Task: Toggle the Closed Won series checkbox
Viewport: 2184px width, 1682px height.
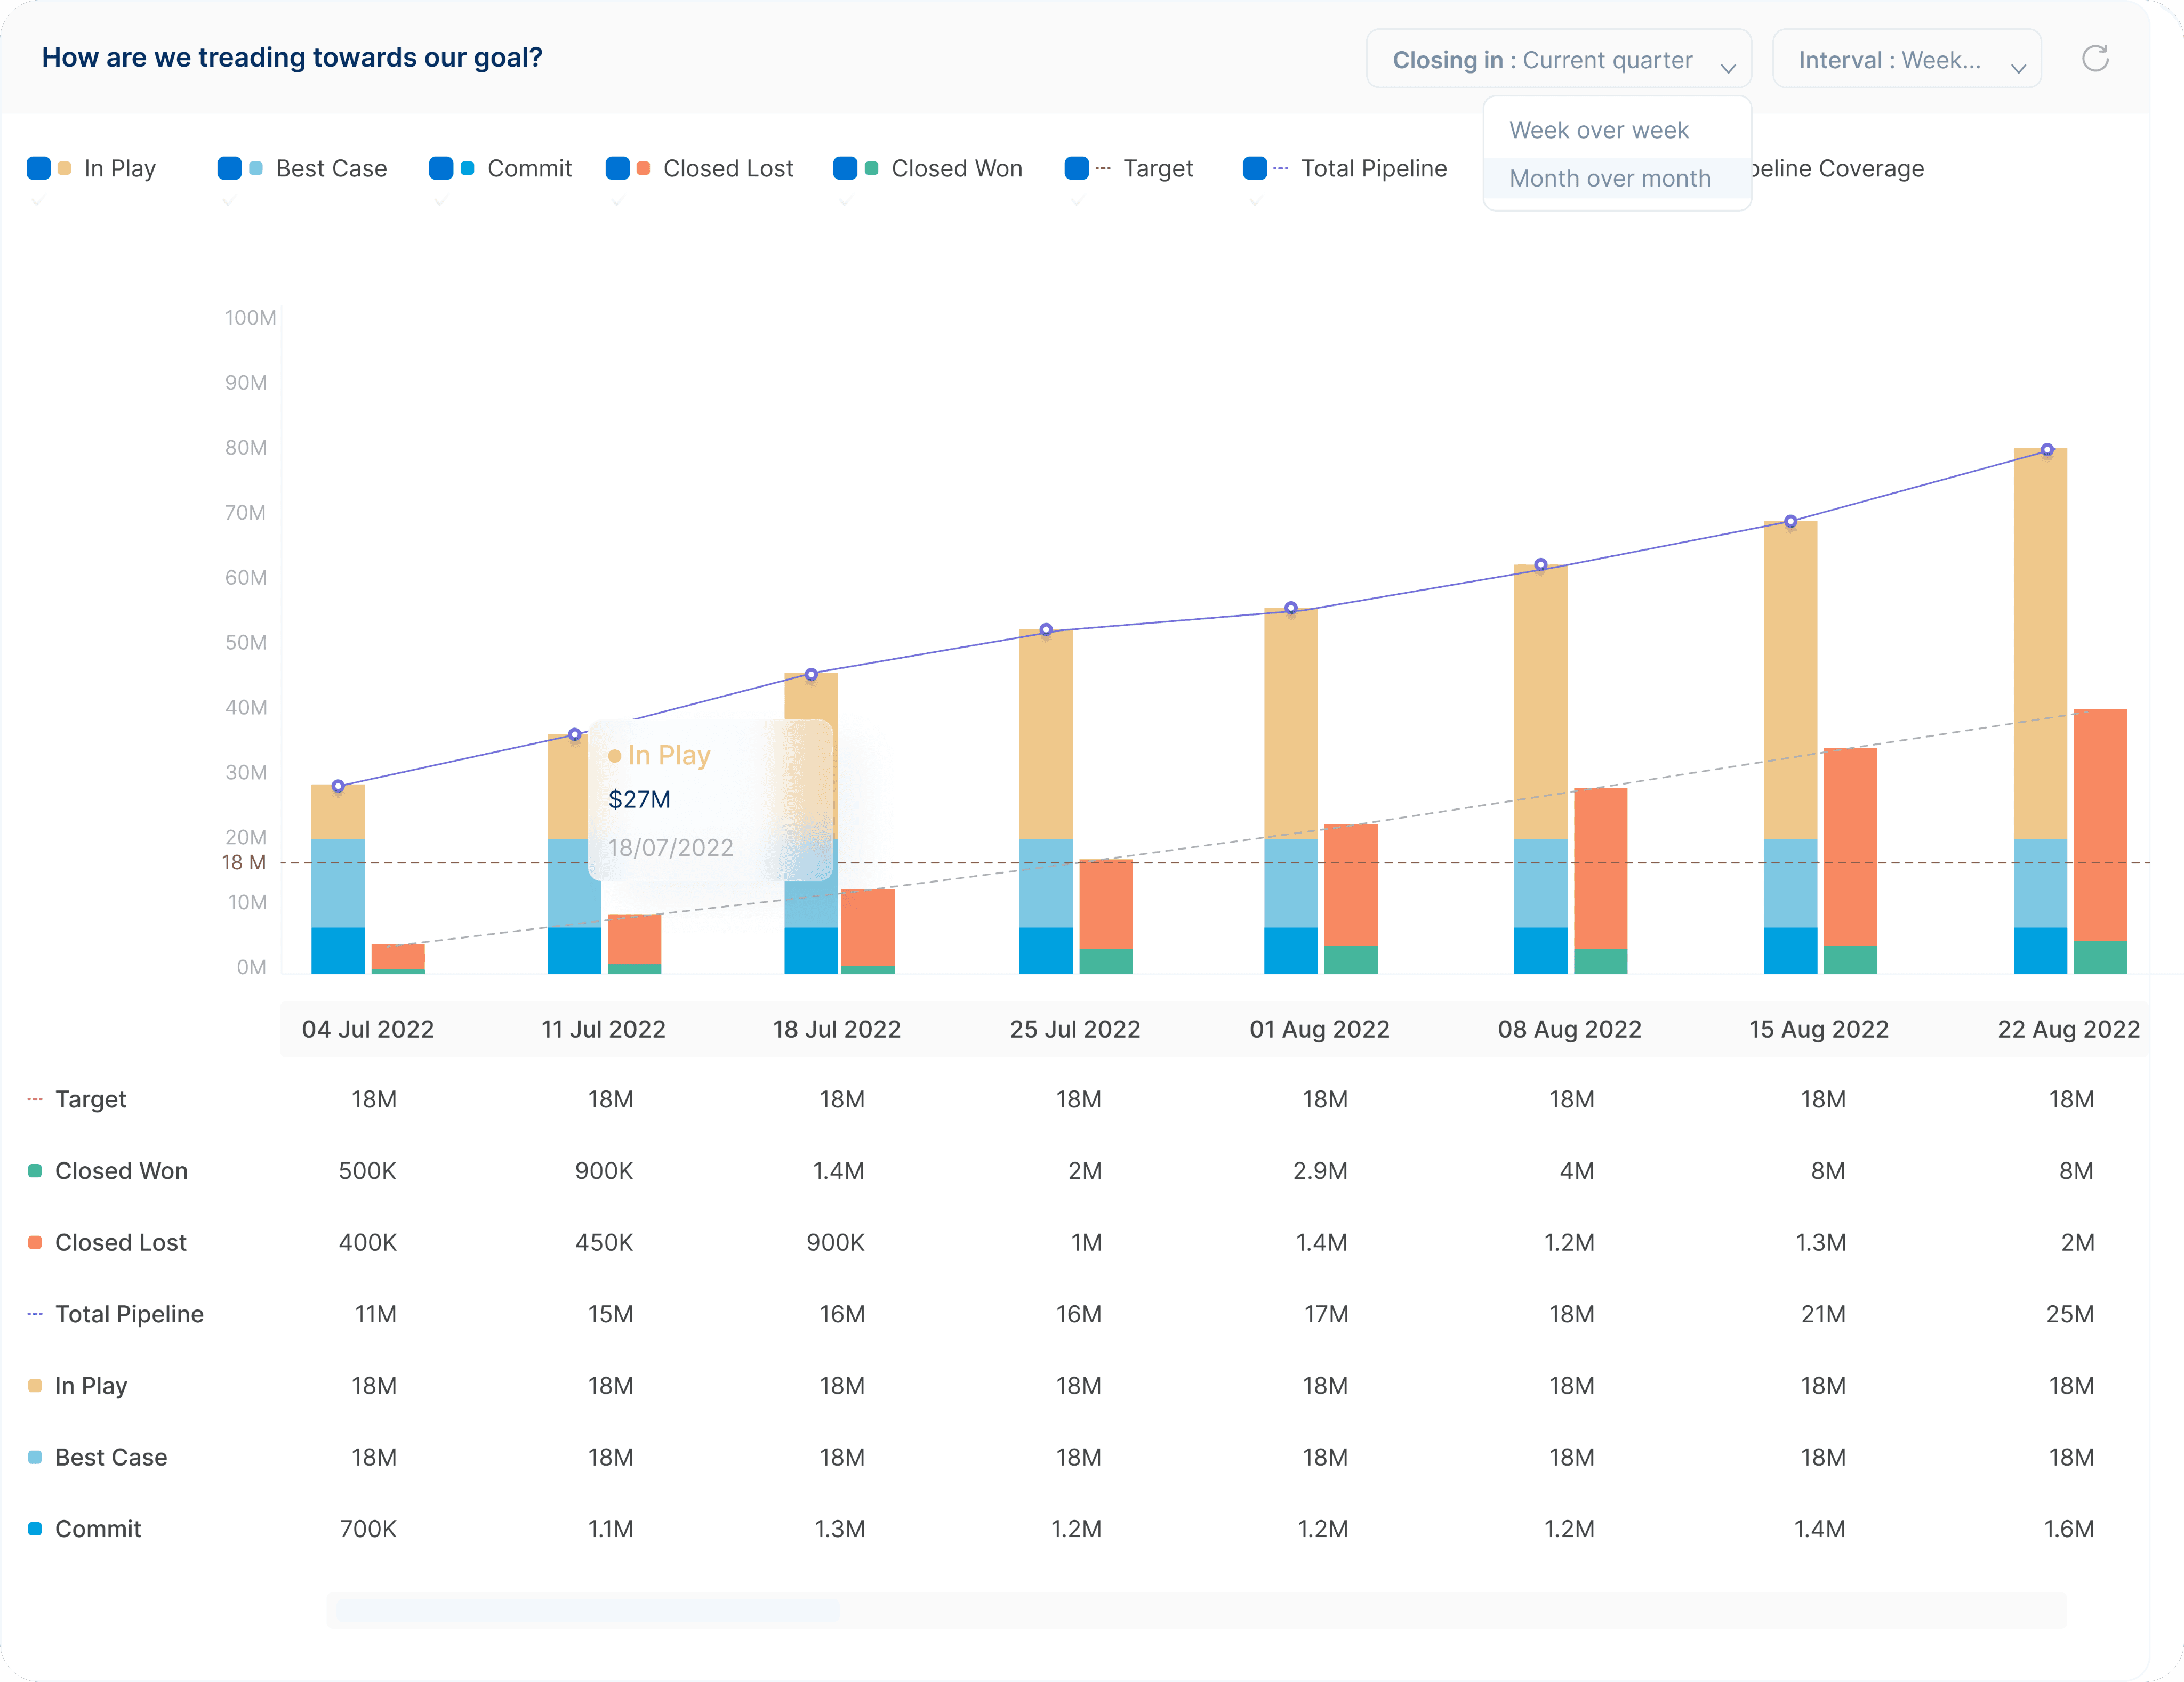Action: 845,168
